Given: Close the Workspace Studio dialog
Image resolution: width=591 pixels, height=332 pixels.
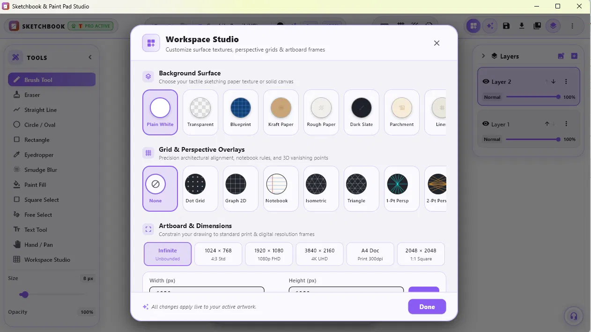Looking at the screenshot, I should (x=436, y=43).
